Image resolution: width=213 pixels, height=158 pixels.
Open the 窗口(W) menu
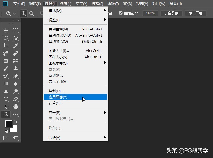[x=159, y=4]
